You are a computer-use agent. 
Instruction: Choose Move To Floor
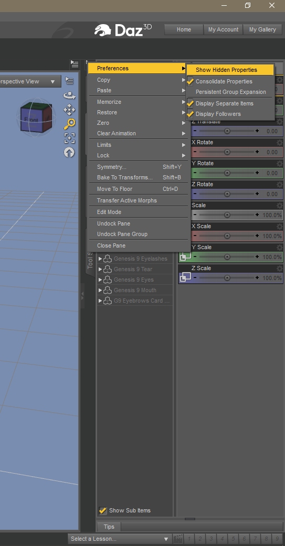pyautogui.click(x=138, y=189)
